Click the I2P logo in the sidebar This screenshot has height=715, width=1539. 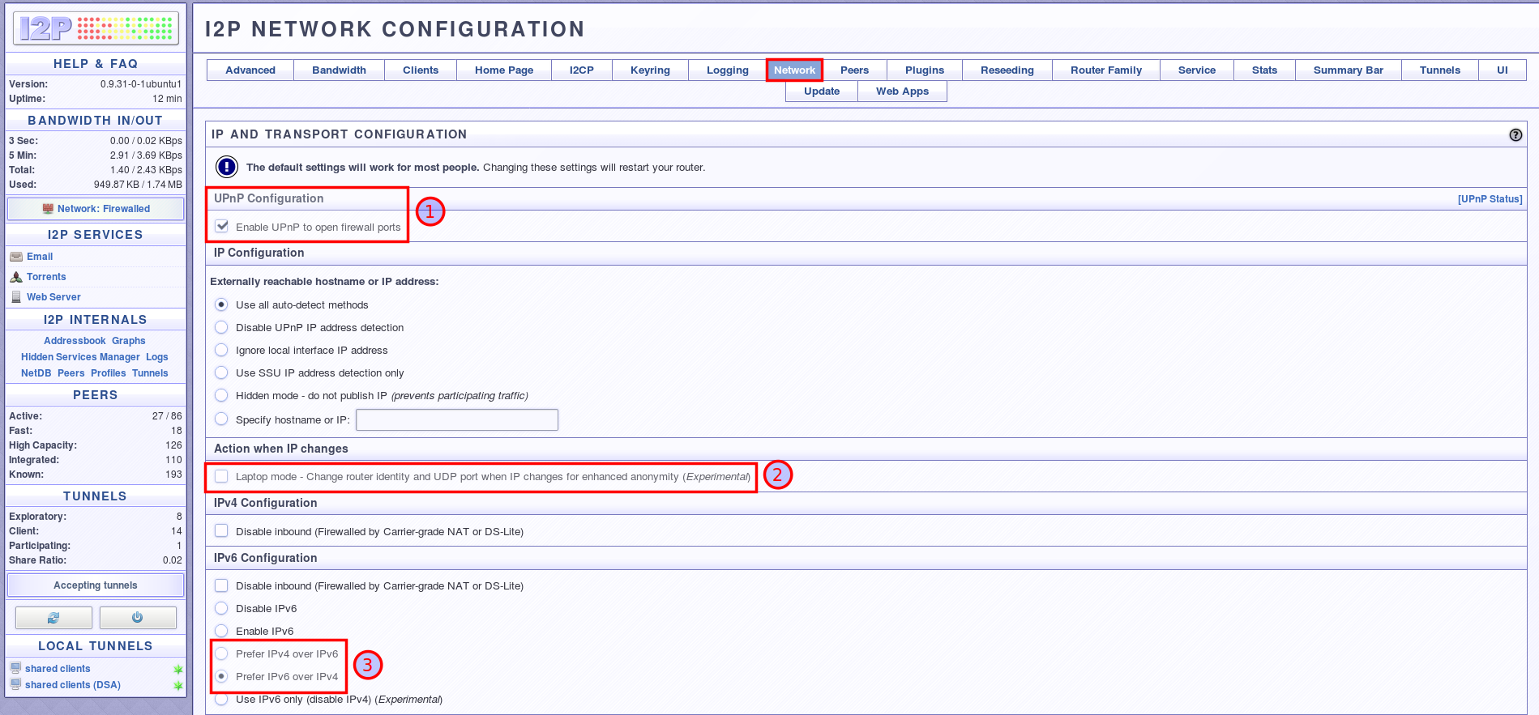(96, 28)
